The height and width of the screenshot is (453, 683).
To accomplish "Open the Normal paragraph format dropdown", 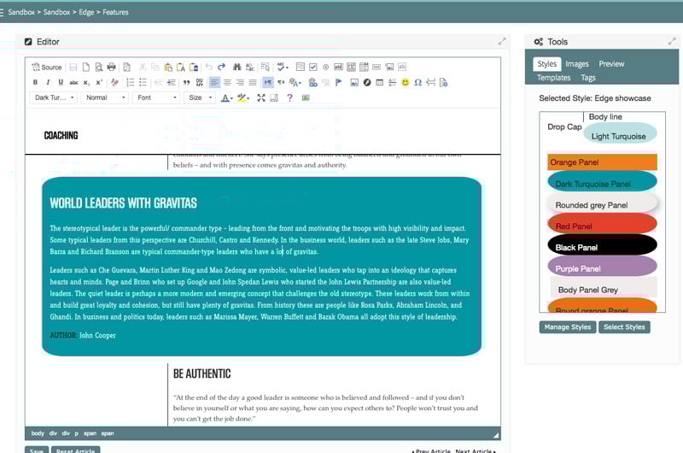I will tap(105, 97).
